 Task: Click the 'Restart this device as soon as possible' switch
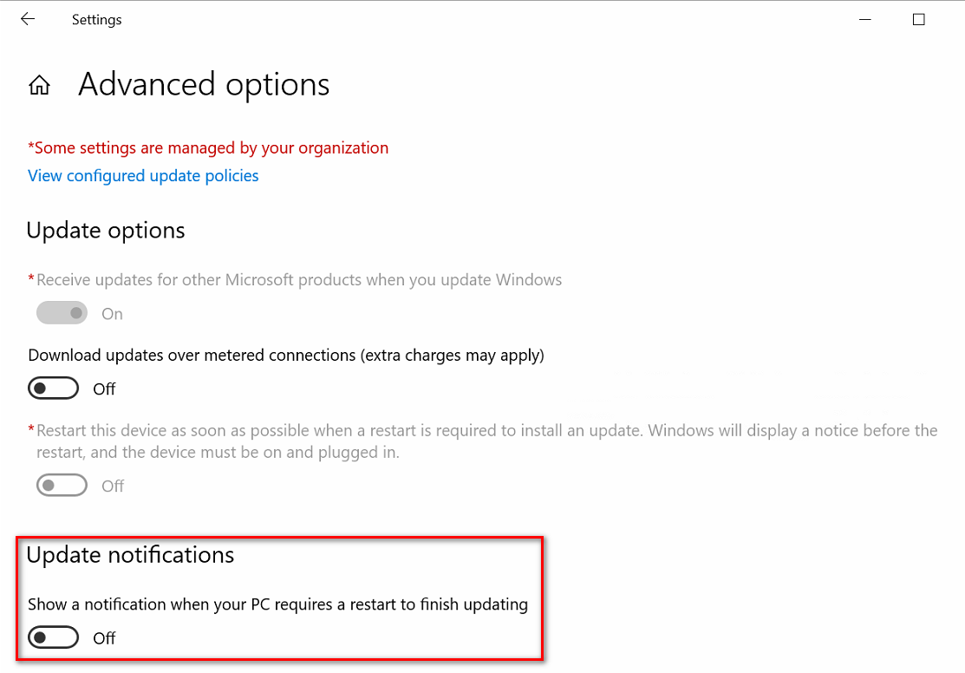pyautogui.click(x=62, y=485)
